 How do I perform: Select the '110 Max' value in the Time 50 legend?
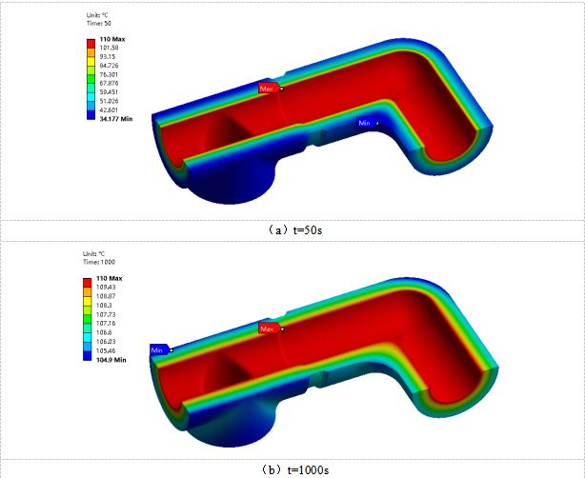[112, 39]
